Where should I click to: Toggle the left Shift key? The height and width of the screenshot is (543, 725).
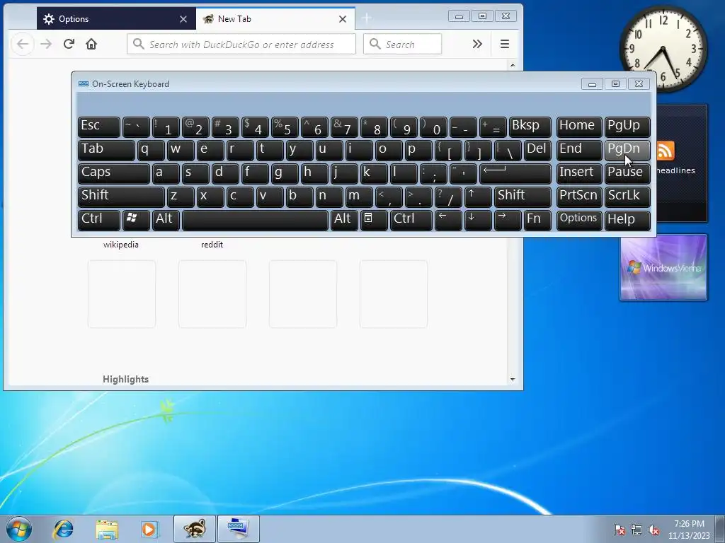click(x=121, y=197)
